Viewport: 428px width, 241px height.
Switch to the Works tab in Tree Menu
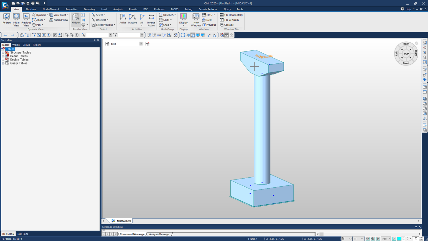[16, 45]
